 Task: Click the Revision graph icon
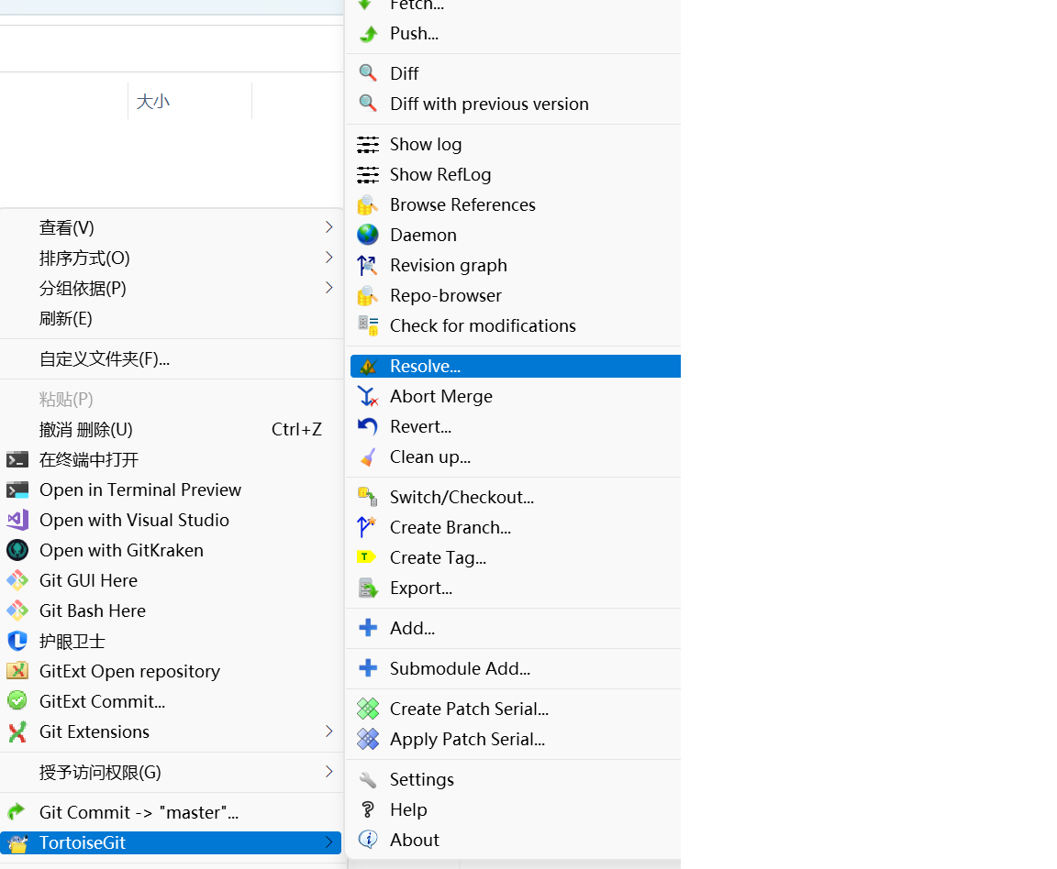click(368, 266)
